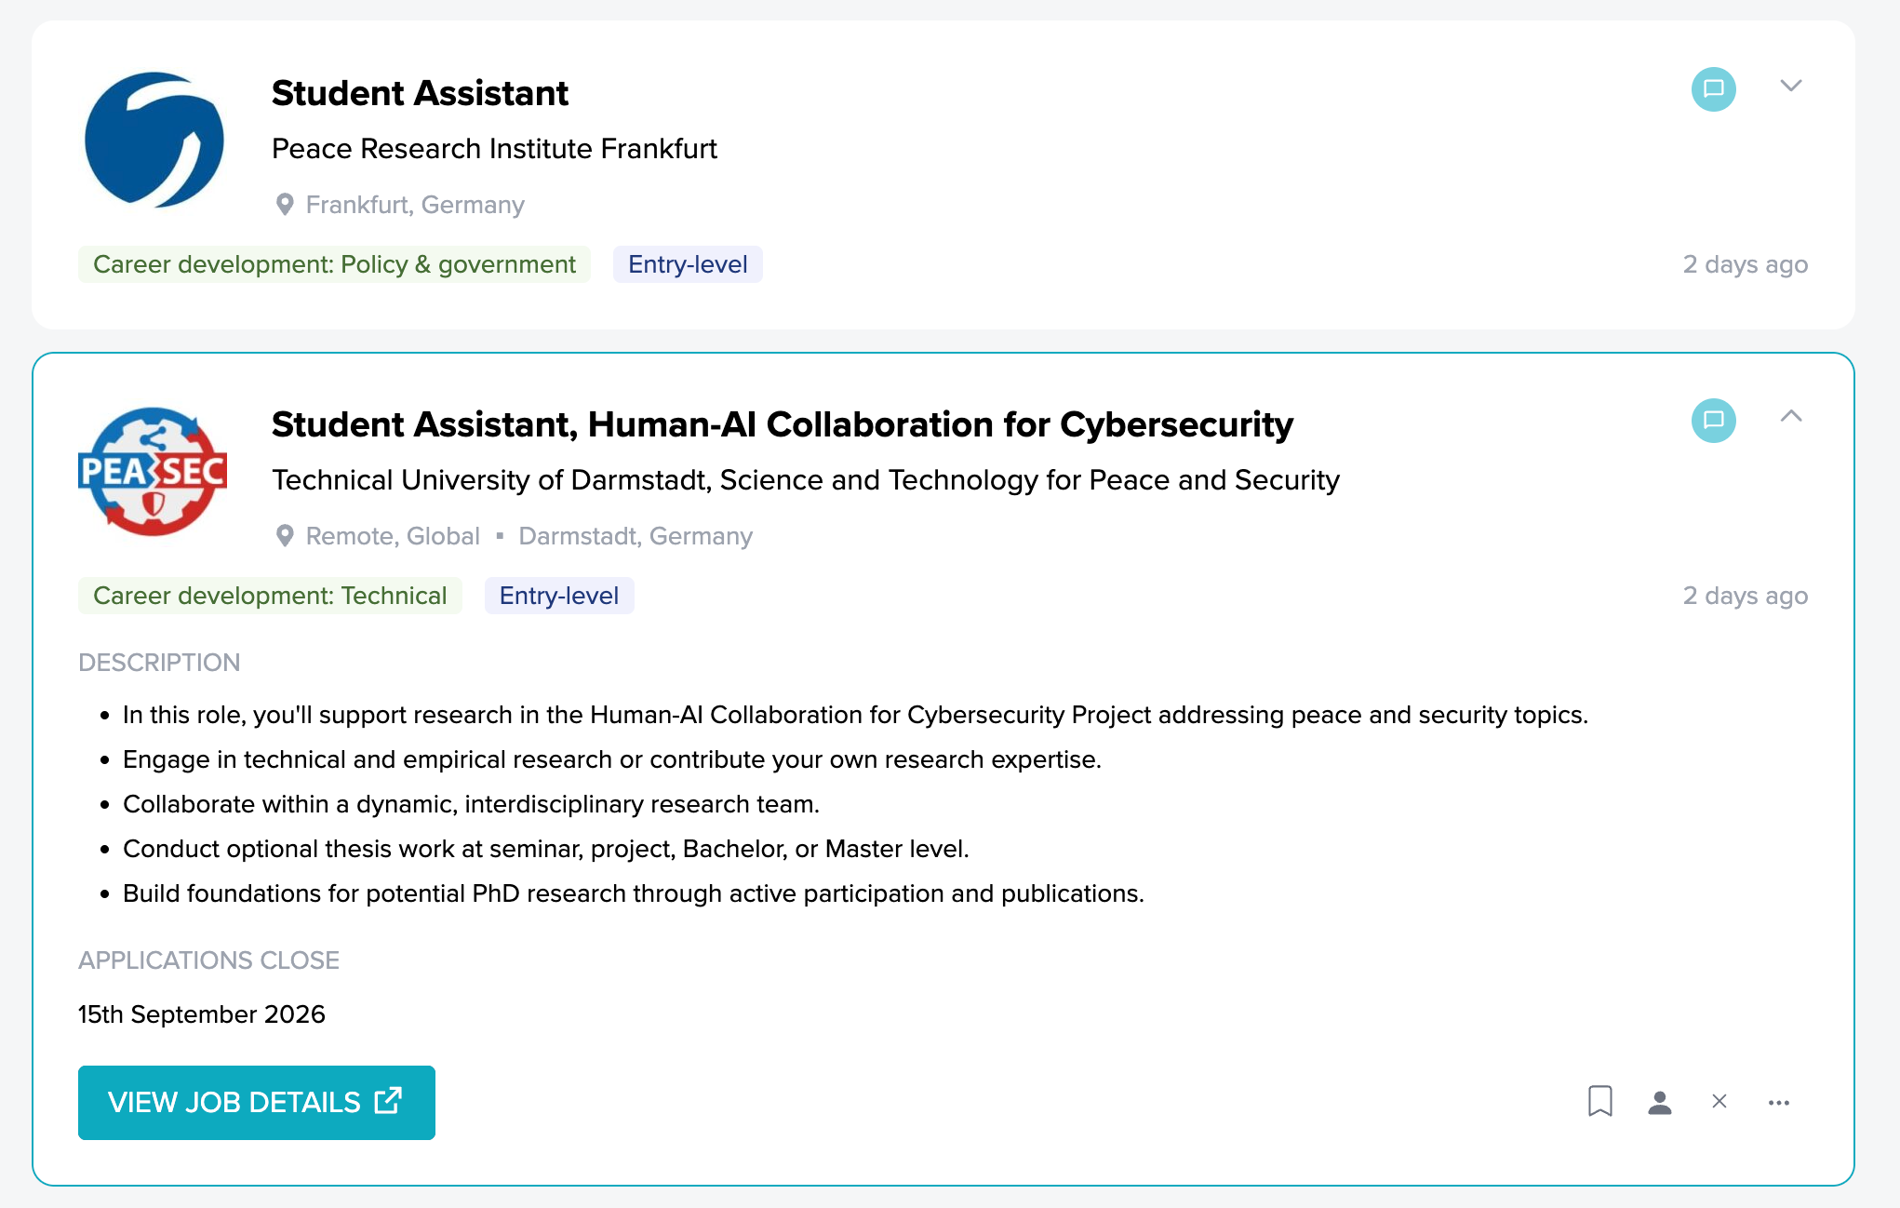Click View Job Details button

point(257,1103)
